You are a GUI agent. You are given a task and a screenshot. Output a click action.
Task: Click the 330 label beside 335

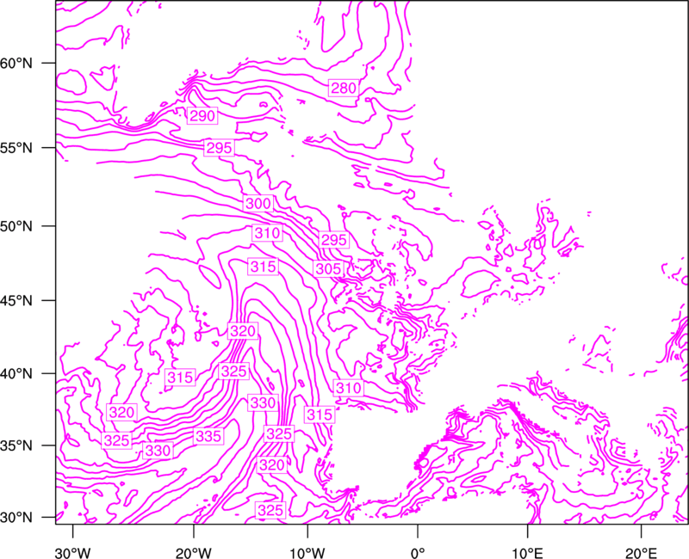[158, 451]
